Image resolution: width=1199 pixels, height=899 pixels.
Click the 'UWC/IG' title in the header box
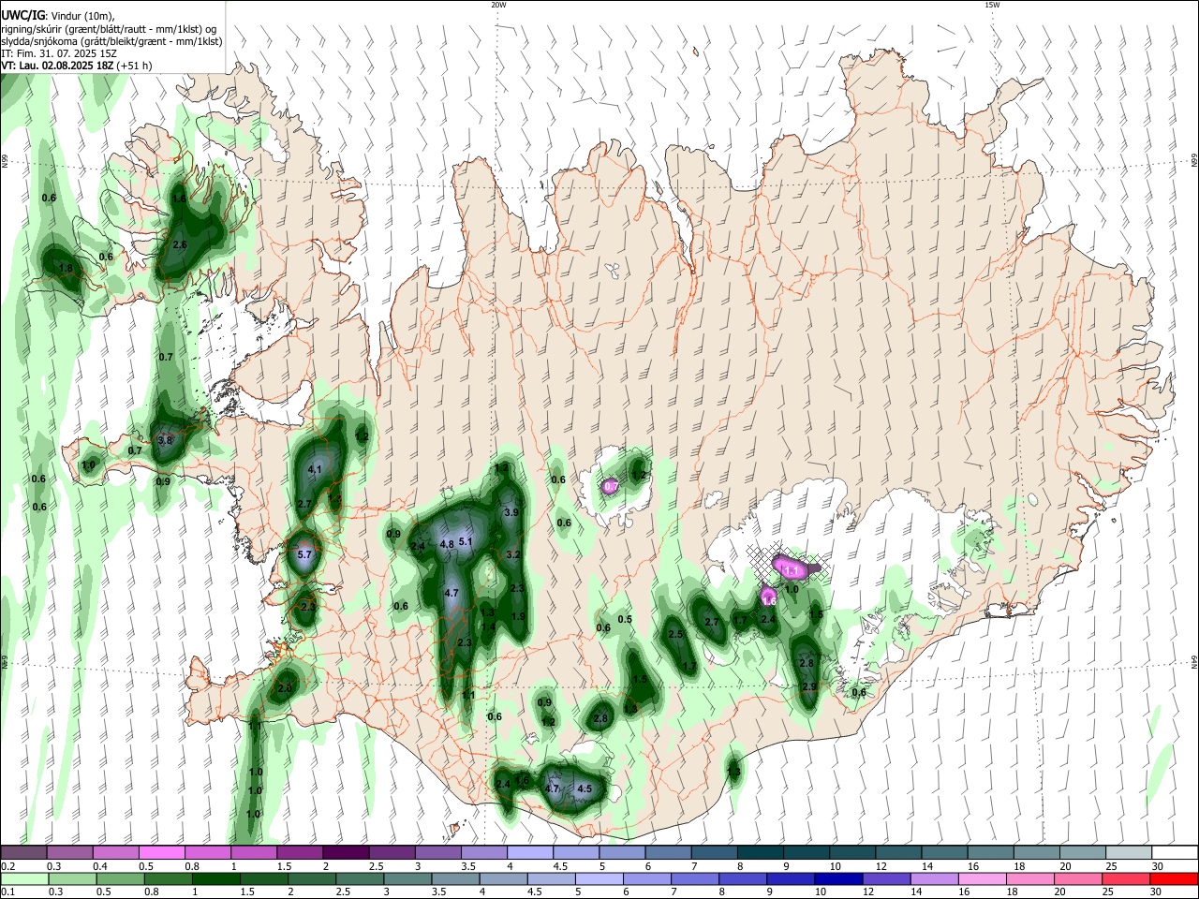pyautogui.click(x=22, y=15)
